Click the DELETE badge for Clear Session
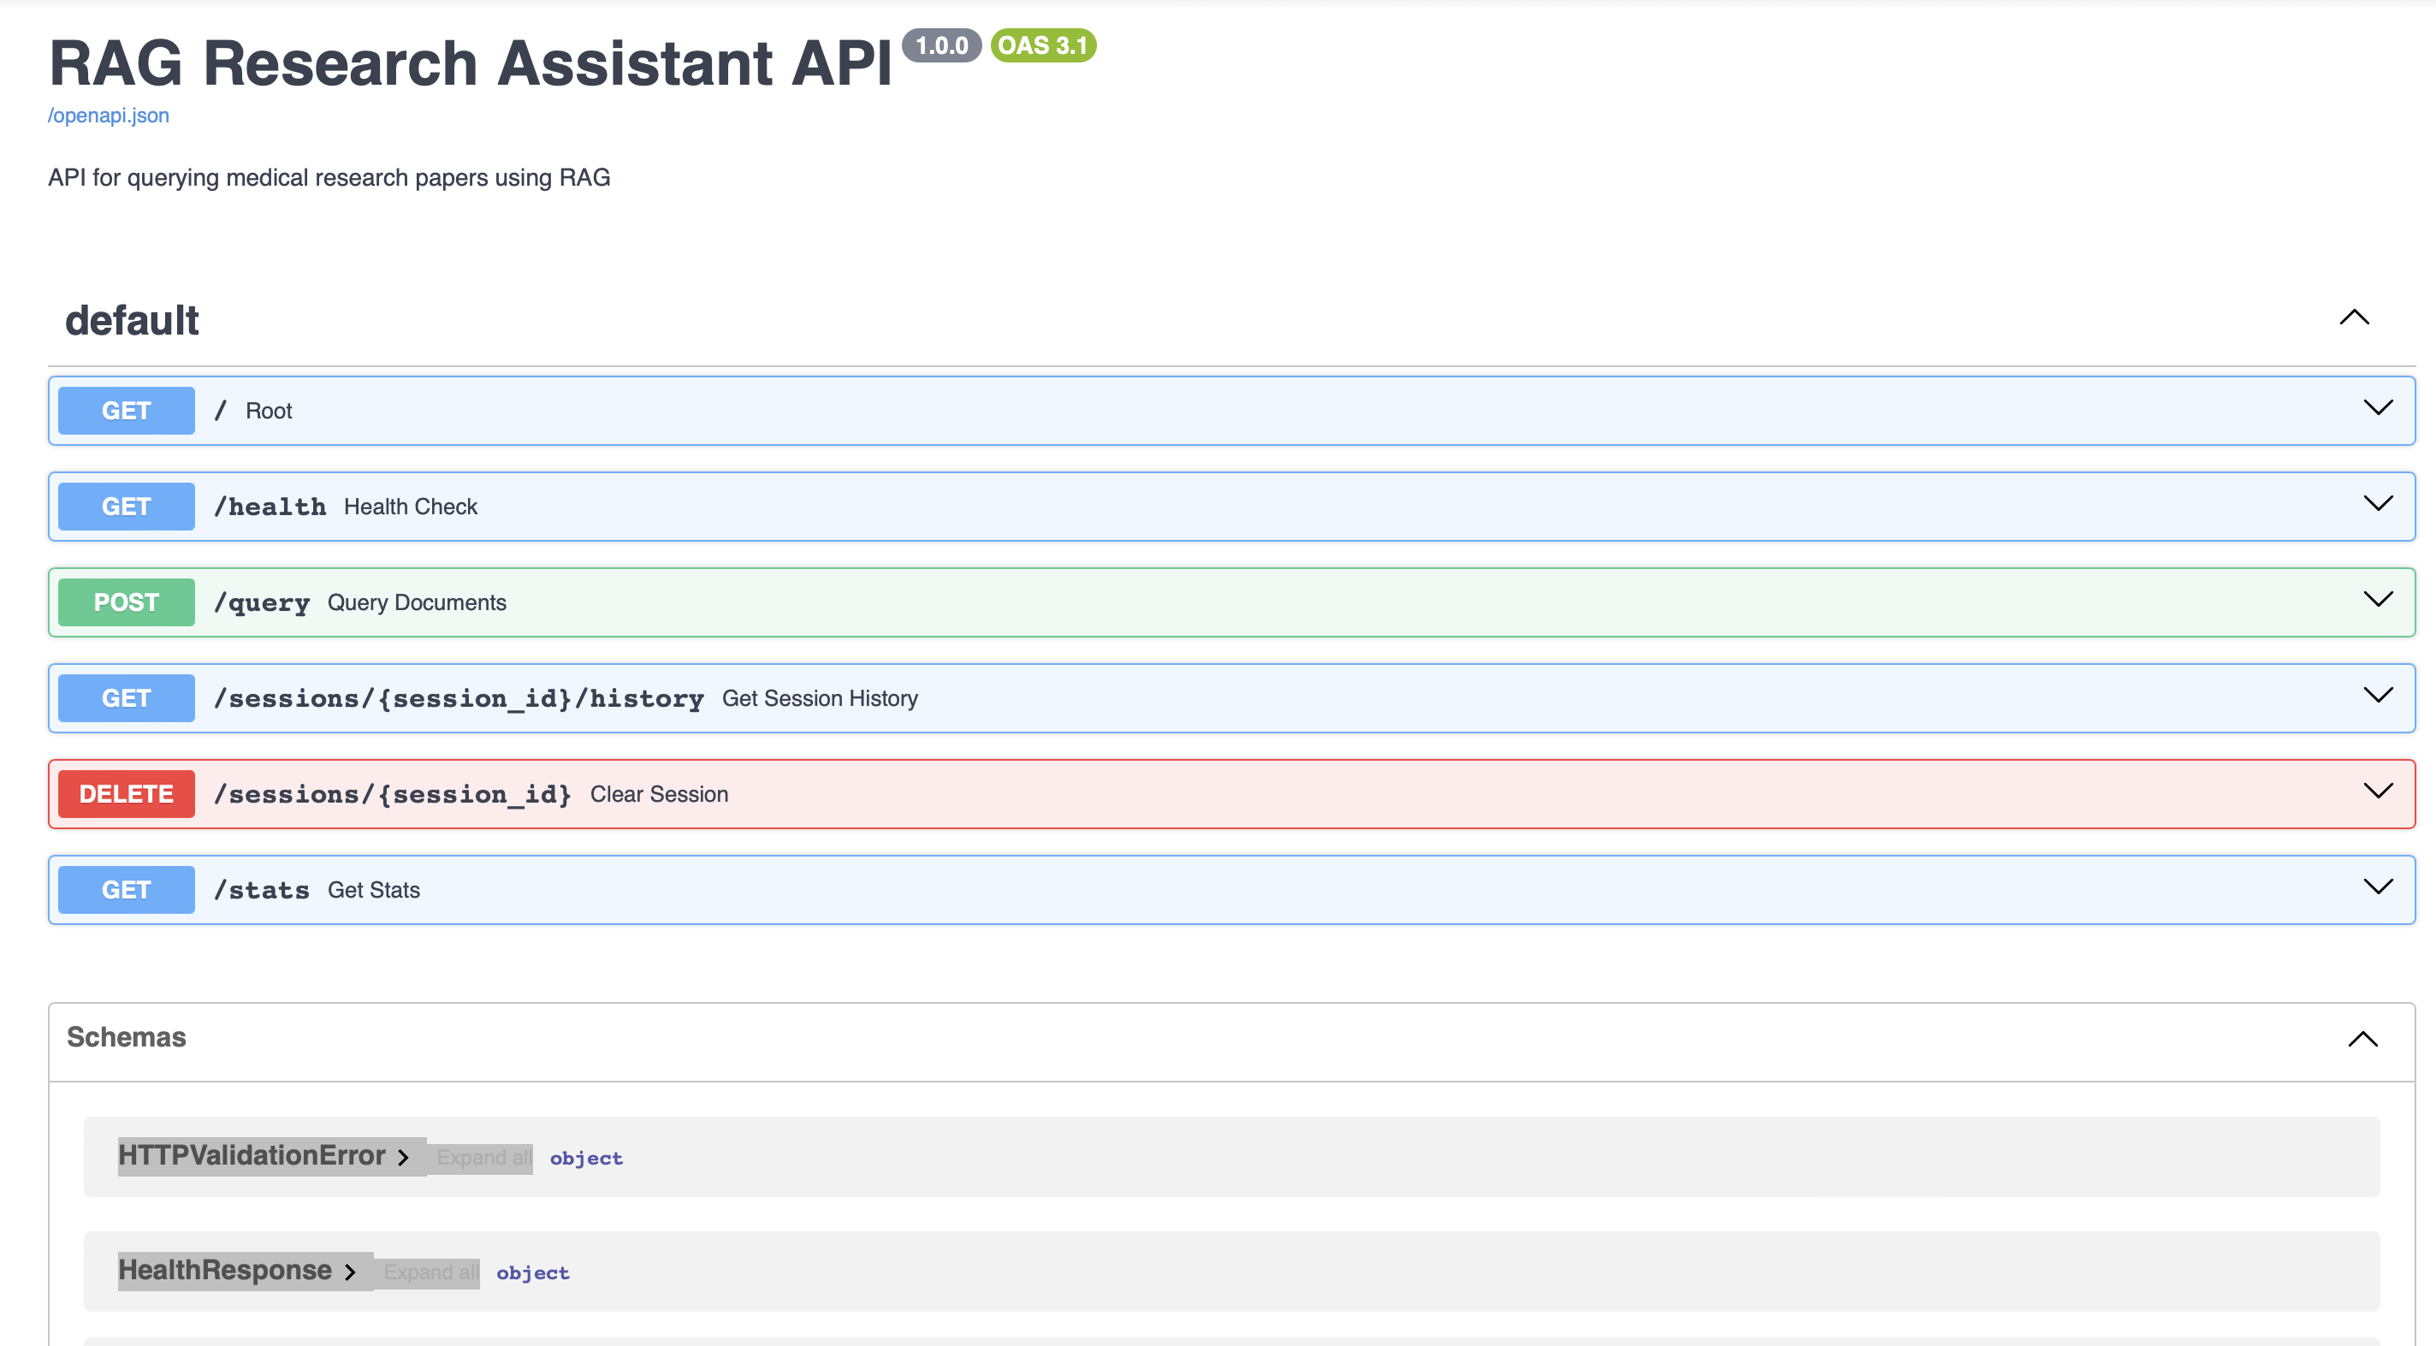 point(126,793)
